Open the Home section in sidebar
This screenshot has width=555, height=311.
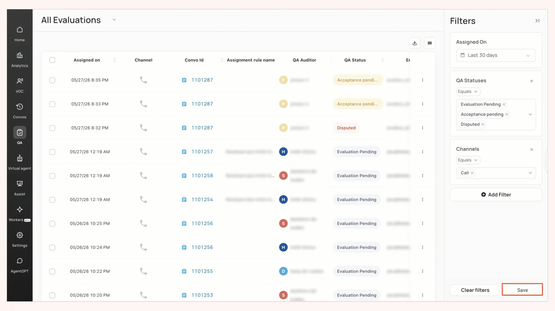tap(19, 34)
